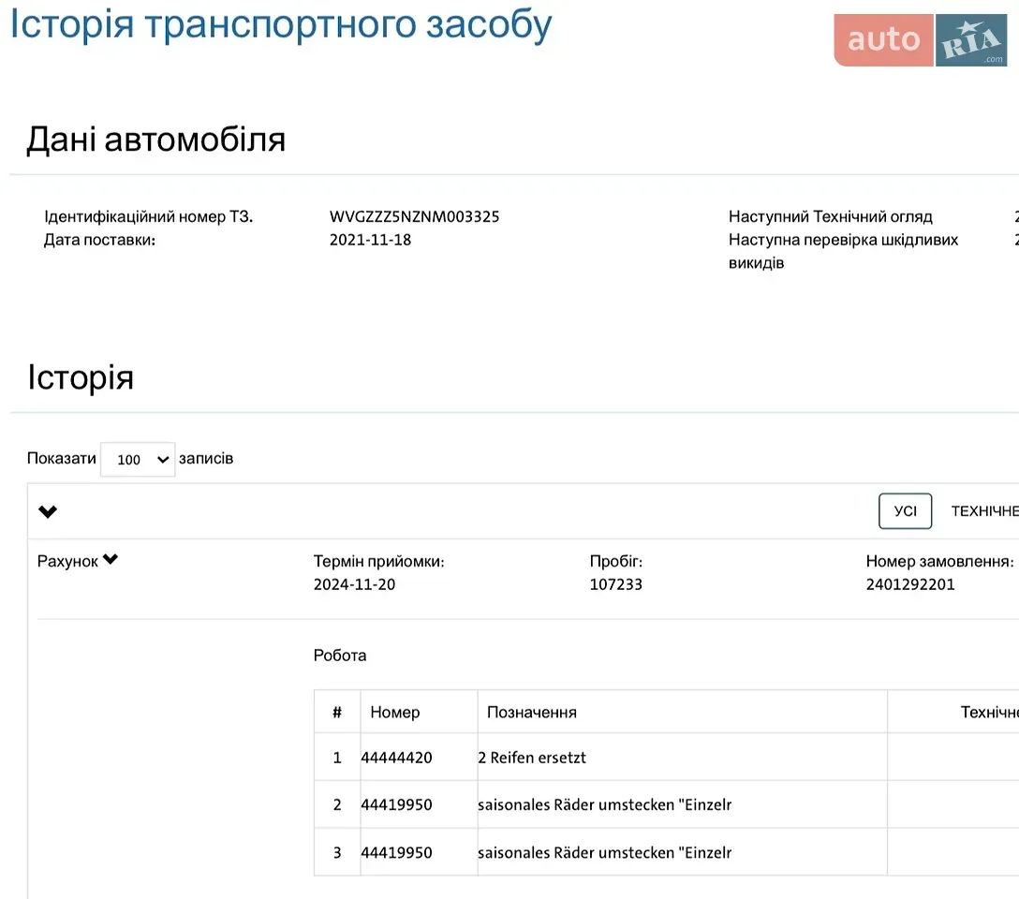1019x899 pixels.
Task: Select work row number 3
Action: [666, 852]
